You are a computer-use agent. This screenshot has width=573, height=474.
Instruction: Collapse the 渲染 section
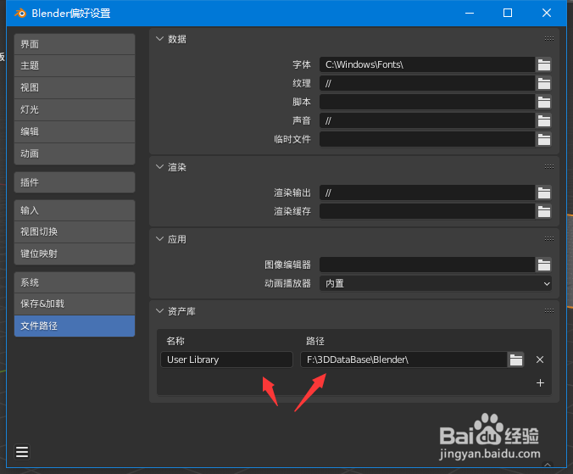click(159, 167)
